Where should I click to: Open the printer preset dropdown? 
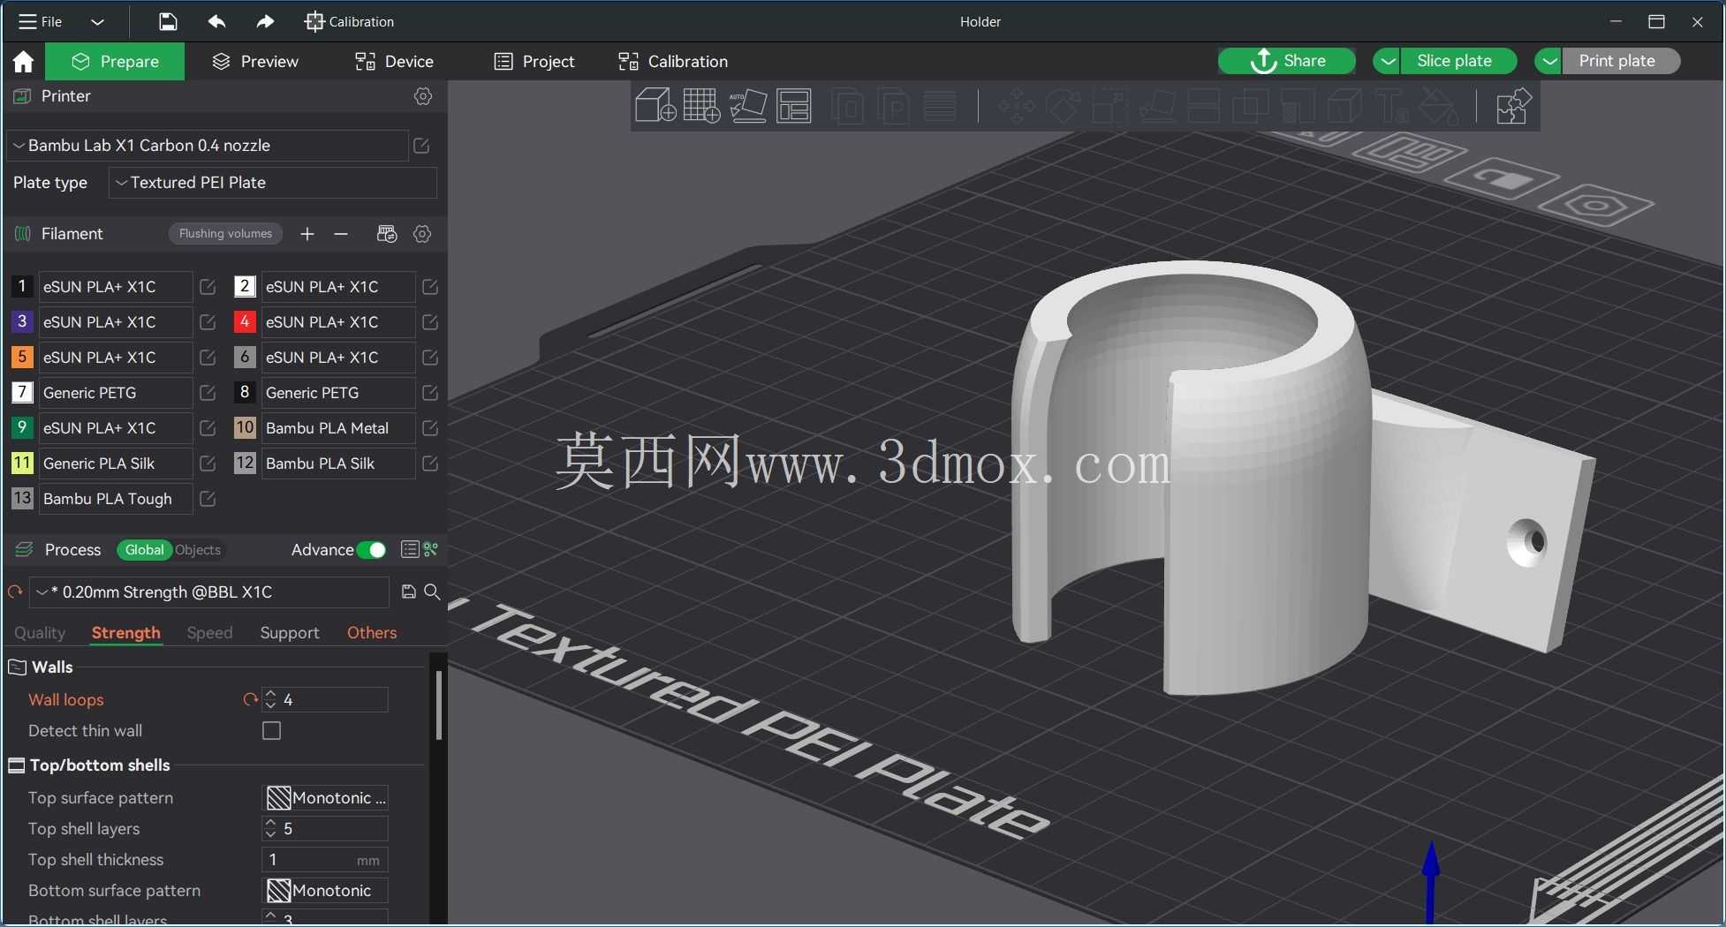click(208, 146)
